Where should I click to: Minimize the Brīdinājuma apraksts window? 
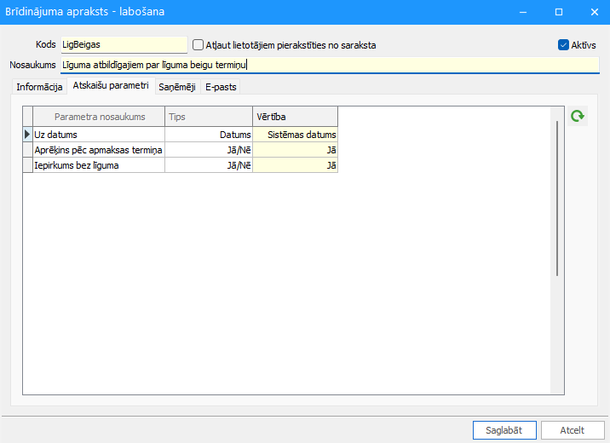pyautogui.click(x=523, y=12)
